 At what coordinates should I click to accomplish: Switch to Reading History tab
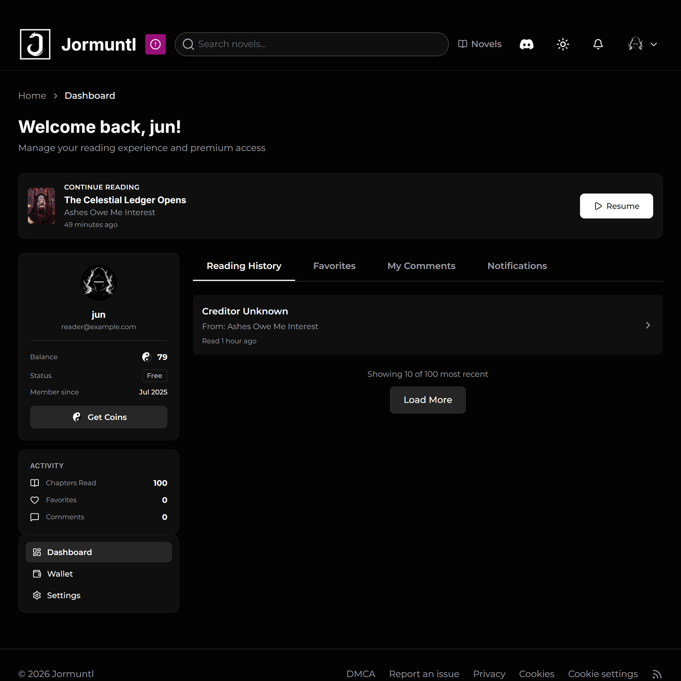click(x=244, y=266)
